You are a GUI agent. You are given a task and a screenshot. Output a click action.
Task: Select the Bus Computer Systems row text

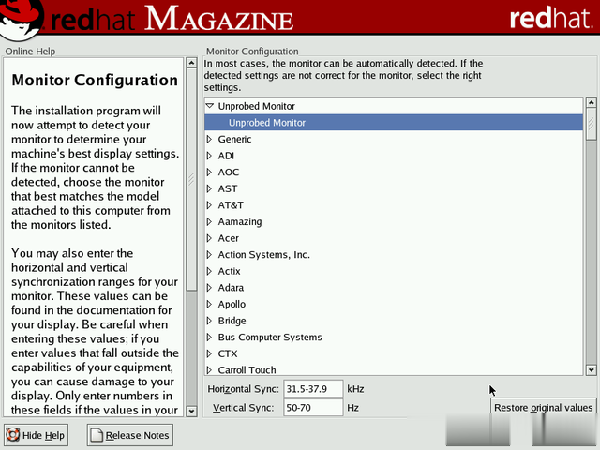pyautogui.click(x=270, y=337)
